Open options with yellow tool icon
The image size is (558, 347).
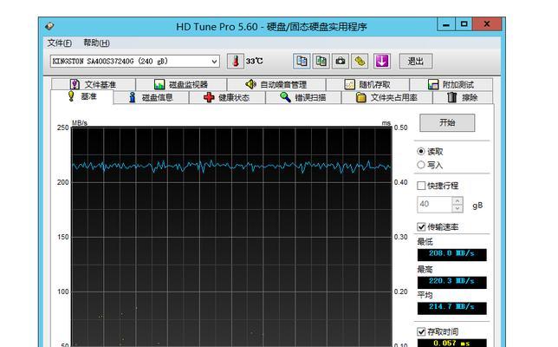[360, 62]
